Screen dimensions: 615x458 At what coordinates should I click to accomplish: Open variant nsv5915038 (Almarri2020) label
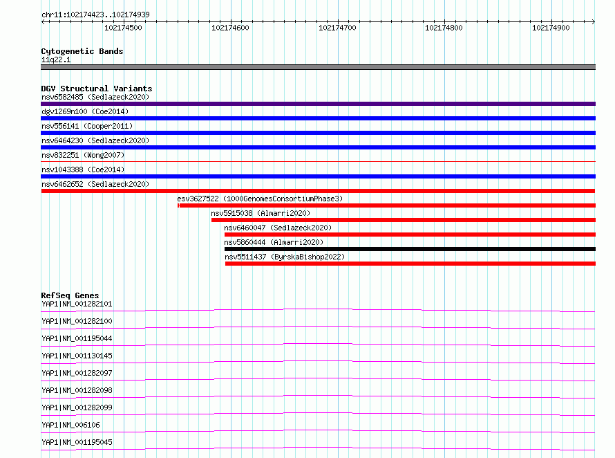point(261,213)
